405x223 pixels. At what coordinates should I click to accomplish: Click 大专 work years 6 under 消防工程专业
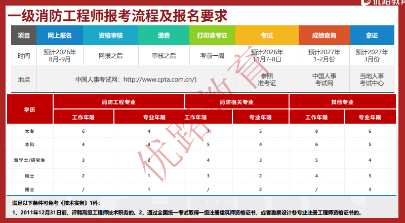pyautogui.click(x=83, y=131)
